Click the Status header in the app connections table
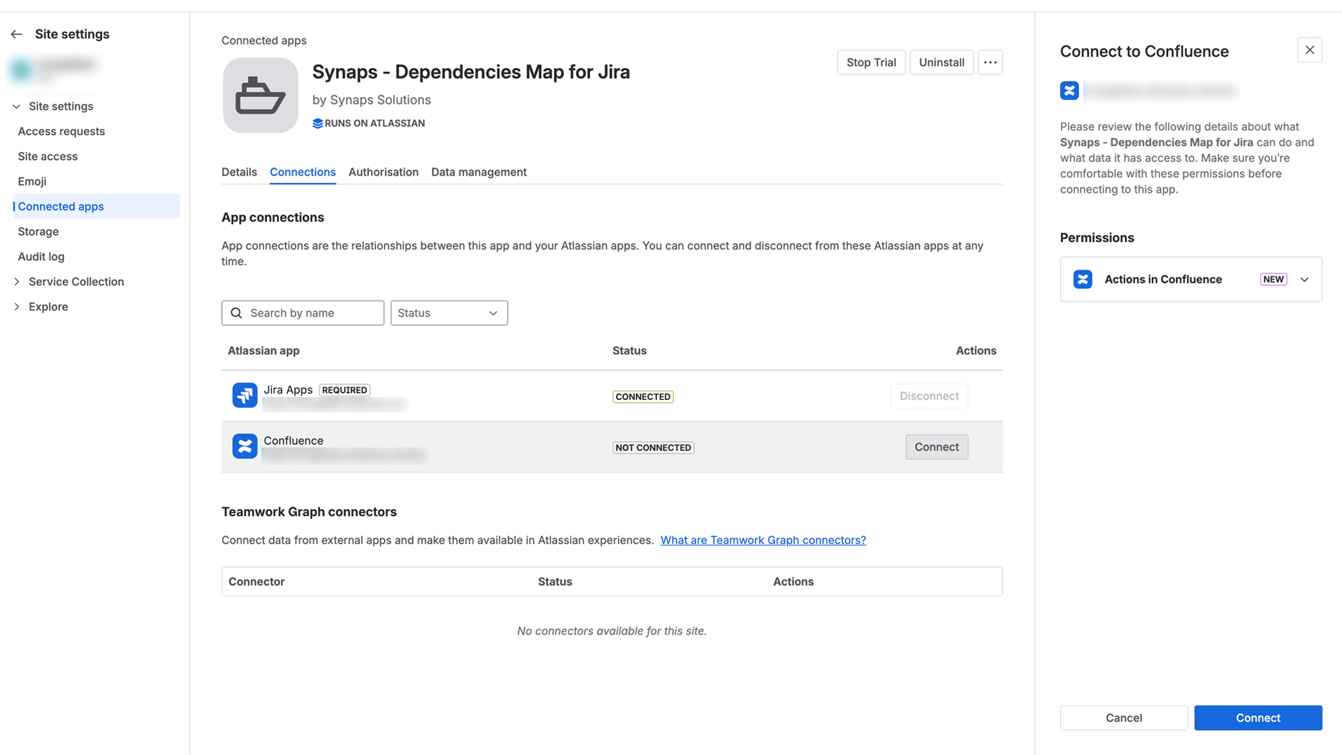Image resolution: width=1342 pixels, height=755 pixels. (x=629, y=351)
